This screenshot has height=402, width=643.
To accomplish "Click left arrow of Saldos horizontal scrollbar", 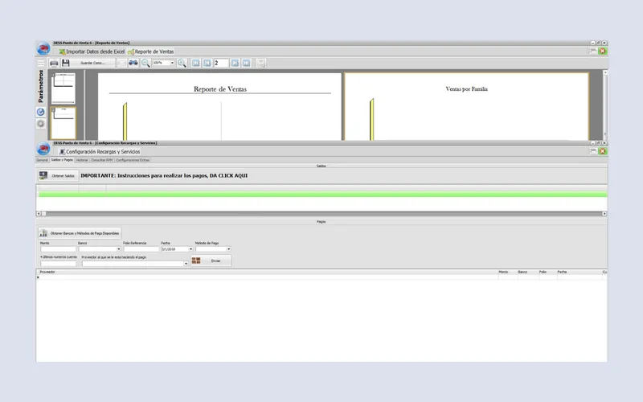I will point(39,214).
